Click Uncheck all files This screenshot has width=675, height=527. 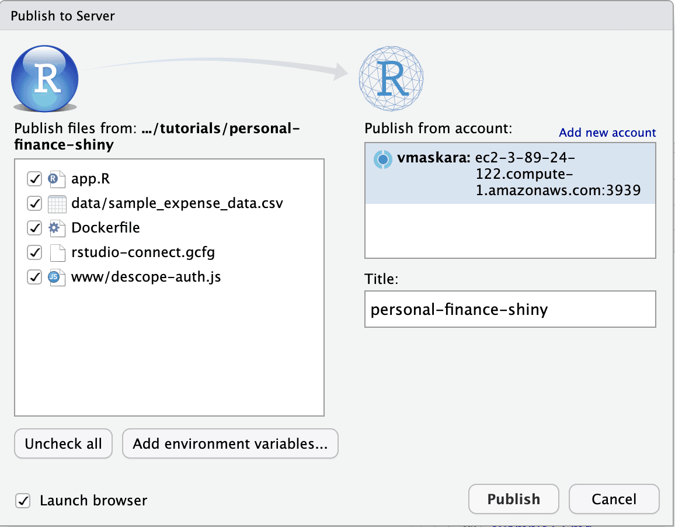coord(63,443)
